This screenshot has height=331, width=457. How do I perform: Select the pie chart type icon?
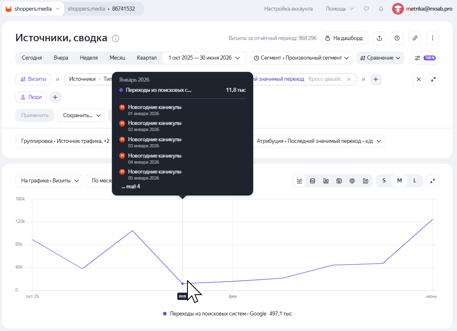tap(352, 181)
